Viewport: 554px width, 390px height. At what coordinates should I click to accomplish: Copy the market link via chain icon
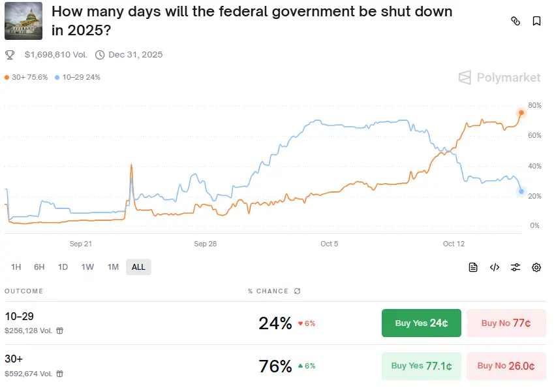point(516,21)
